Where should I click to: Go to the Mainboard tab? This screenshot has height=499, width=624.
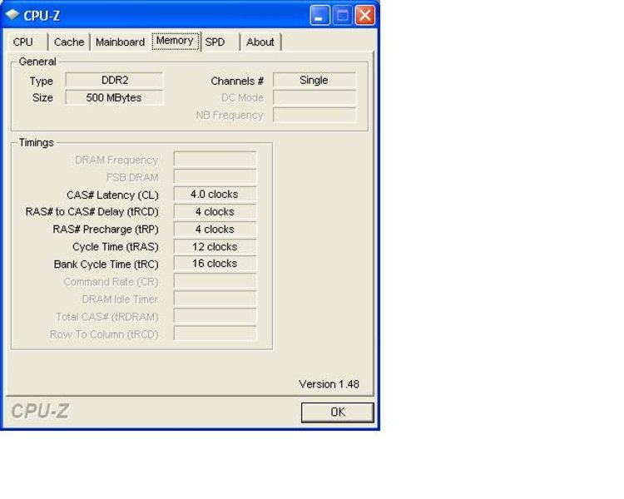[120, 42]
